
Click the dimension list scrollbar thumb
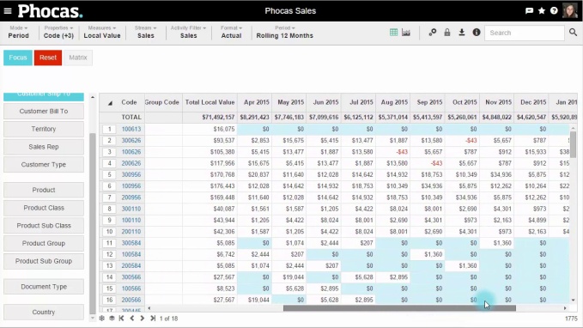click(x=93, y=223)
